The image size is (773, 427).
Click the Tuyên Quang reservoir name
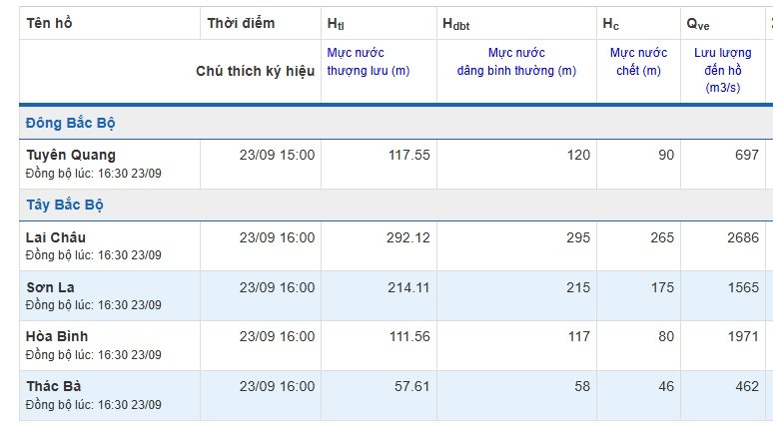tap(71, 155)
